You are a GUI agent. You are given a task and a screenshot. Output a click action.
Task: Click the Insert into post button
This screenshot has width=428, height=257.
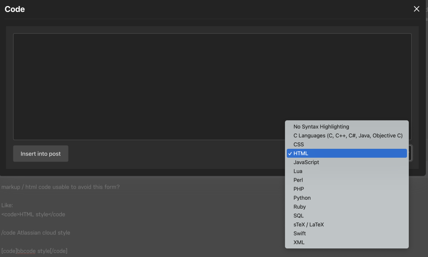click(x=41, y=154)
